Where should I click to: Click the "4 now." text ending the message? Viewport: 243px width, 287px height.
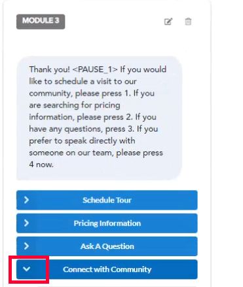41,164
